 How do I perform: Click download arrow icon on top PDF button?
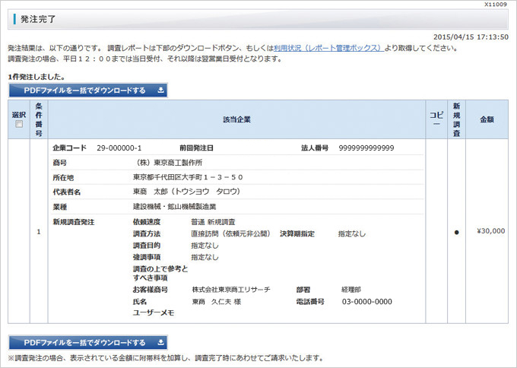pyautogui.click(x=160, y=90)
